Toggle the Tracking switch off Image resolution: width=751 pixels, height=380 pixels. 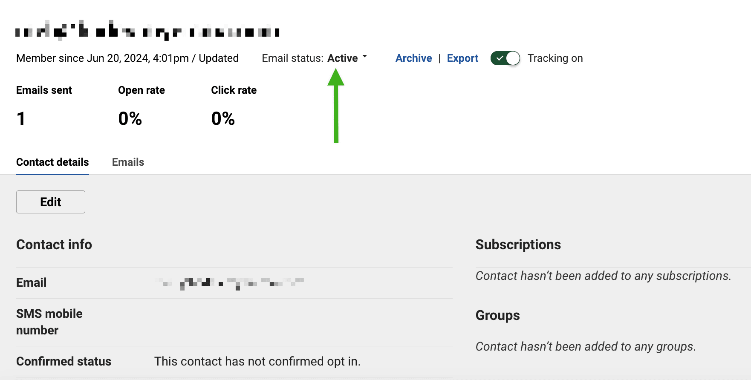pos(505,58)
